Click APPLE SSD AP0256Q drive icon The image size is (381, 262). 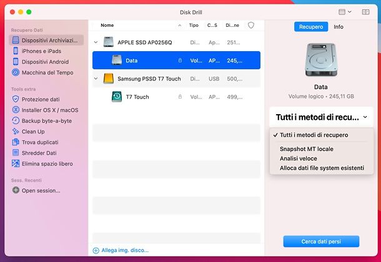pos(109,42)
